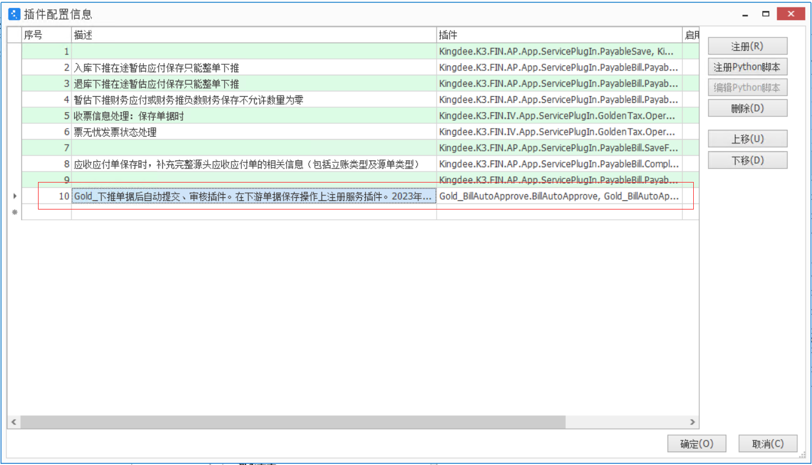Click sequence number 3 cell
Image resolution: width=812 pixels, height=465 pixels.
[x=47, y=83]
